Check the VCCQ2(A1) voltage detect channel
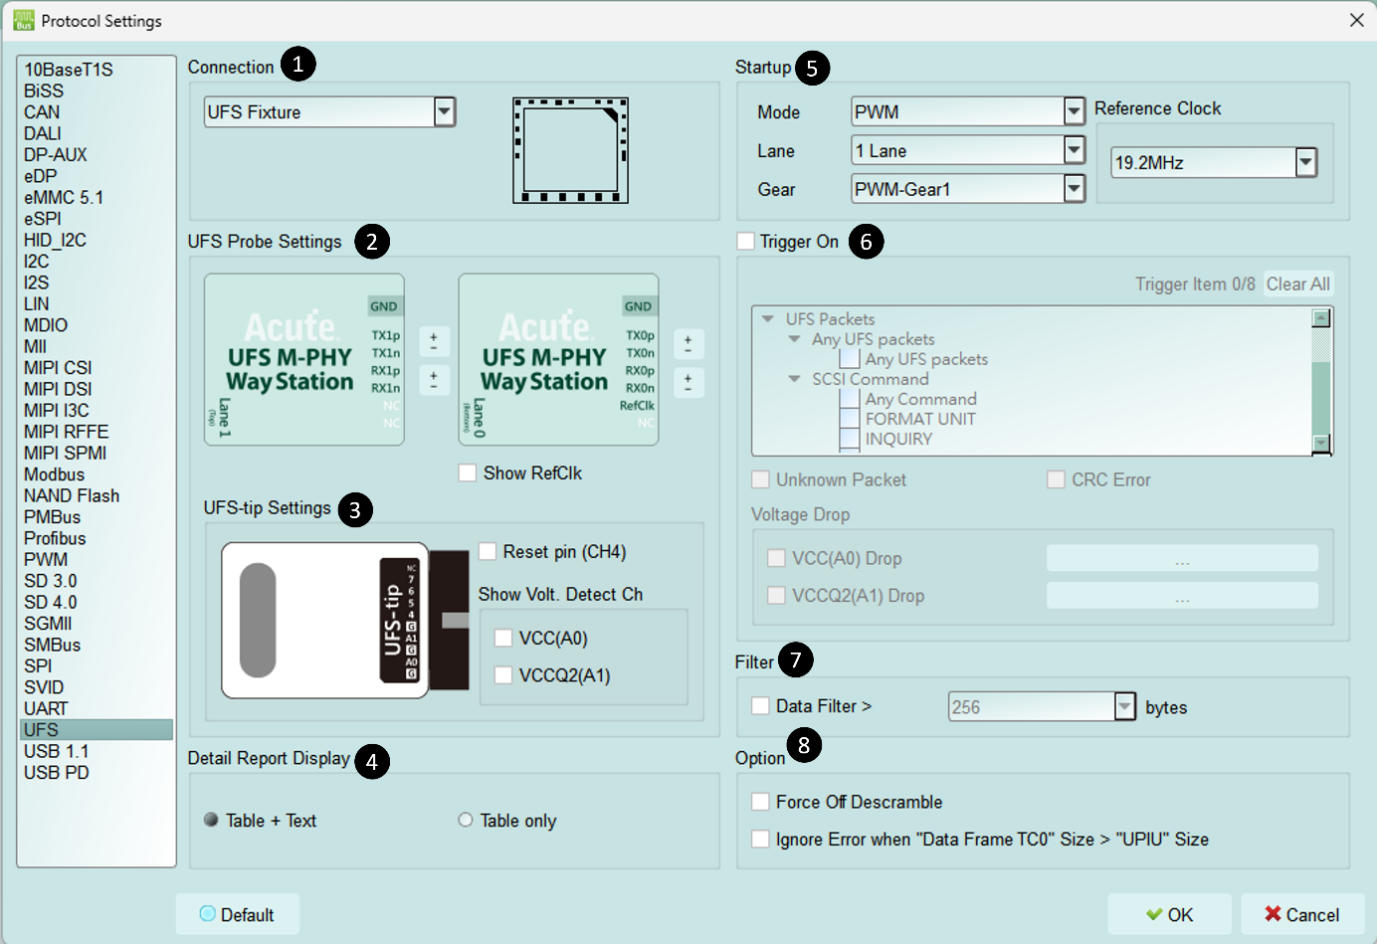Viewport: 1377px width, 944px height. pyautogui.click(x=503, y=674)
